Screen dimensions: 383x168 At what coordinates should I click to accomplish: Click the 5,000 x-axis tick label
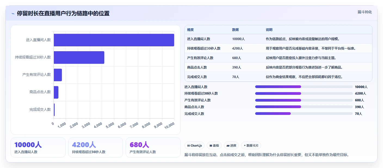(110, 125)
